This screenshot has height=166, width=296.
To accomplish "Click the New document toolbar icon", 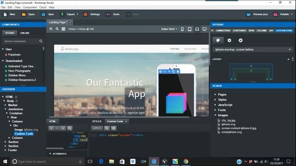I will [5, 14].
